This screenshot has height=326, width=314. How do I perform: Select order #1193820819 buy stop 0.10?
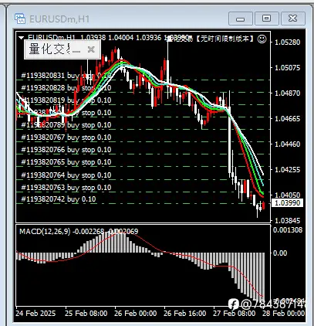coord(66,100)
